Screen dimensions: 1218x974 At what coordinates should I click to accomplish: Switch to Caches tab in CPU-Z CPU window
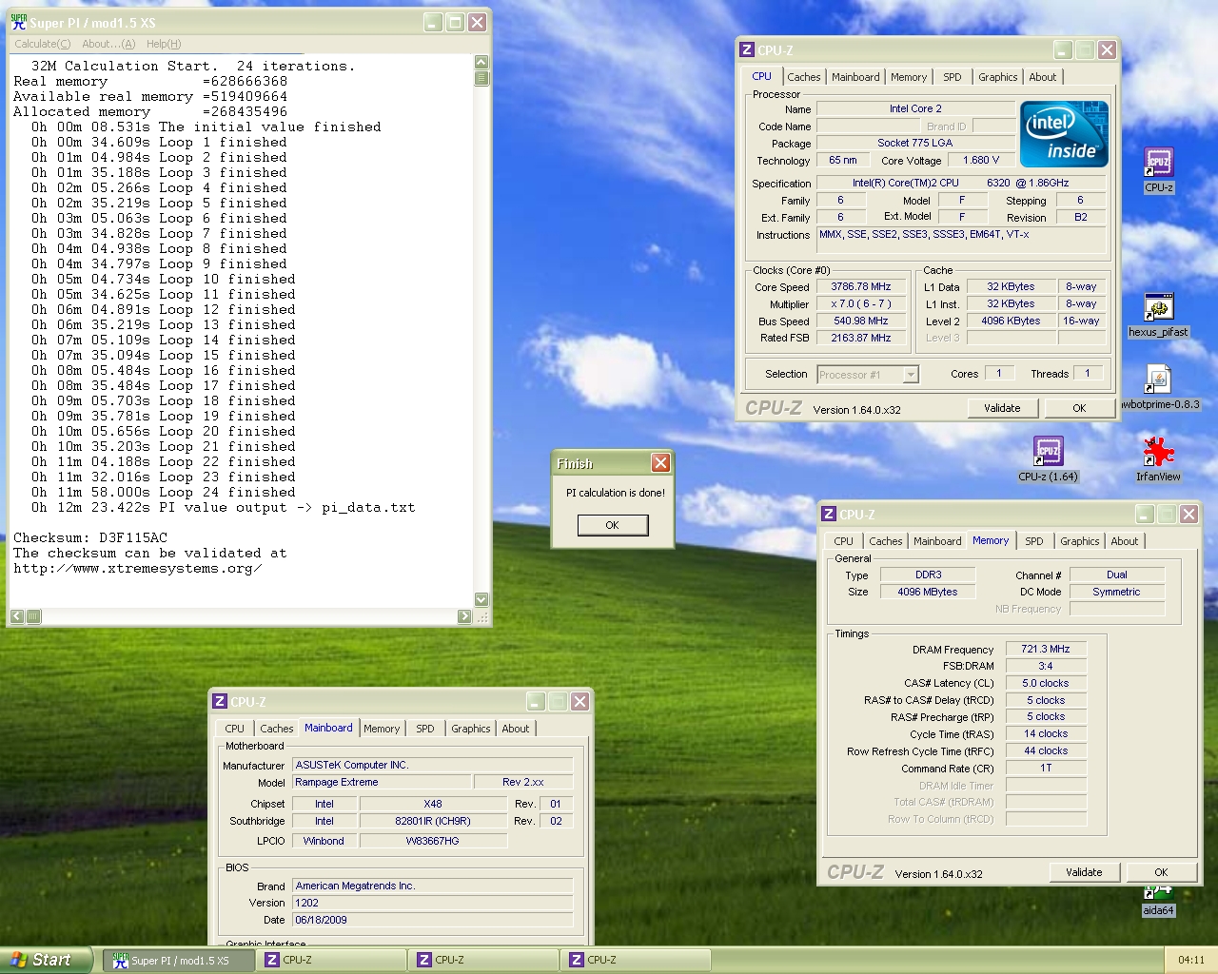(804, 78)
